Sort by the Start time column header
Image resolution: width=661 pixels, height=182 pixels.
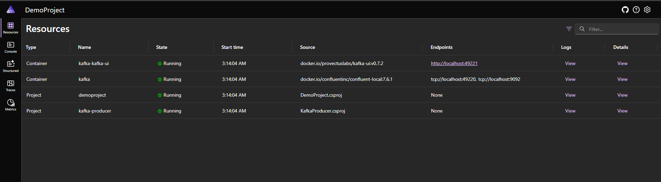[x=232, y=47]
